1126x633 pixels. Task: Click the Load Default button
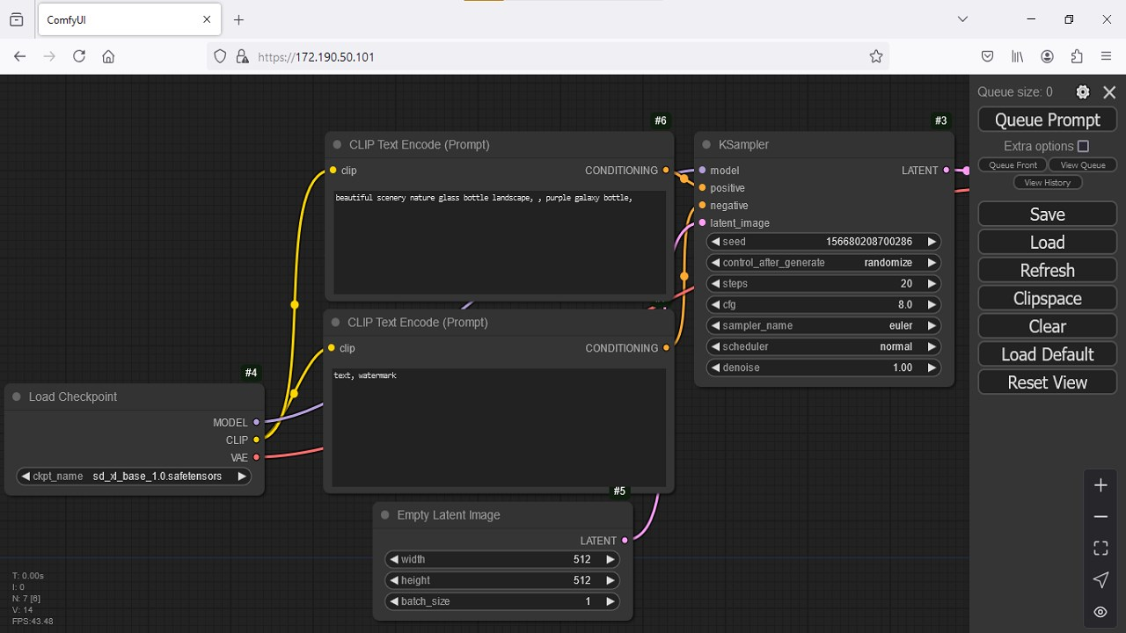tap(1047, 354)
